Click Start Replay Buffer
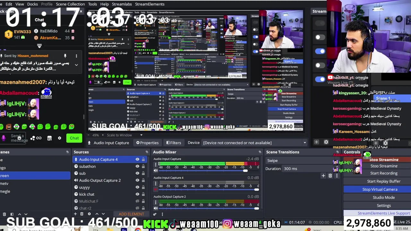 384,181
